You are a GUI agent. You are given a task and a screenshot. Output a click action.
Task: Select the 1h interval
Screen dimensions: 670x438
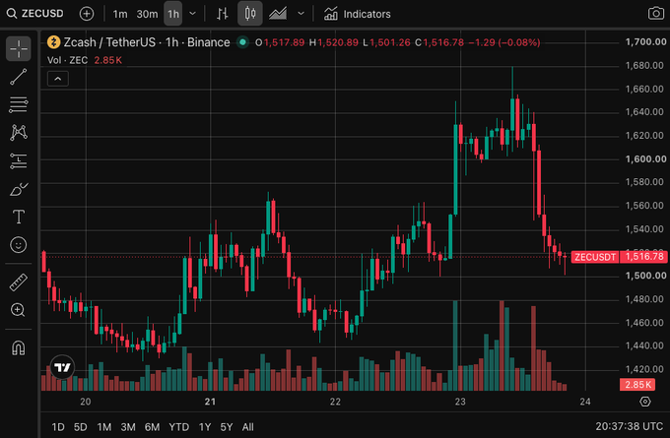click(x=173, y=14)
